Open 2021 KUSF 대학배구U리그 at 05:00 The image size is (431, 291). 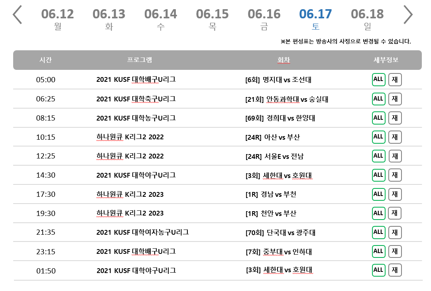click(136, 79)
